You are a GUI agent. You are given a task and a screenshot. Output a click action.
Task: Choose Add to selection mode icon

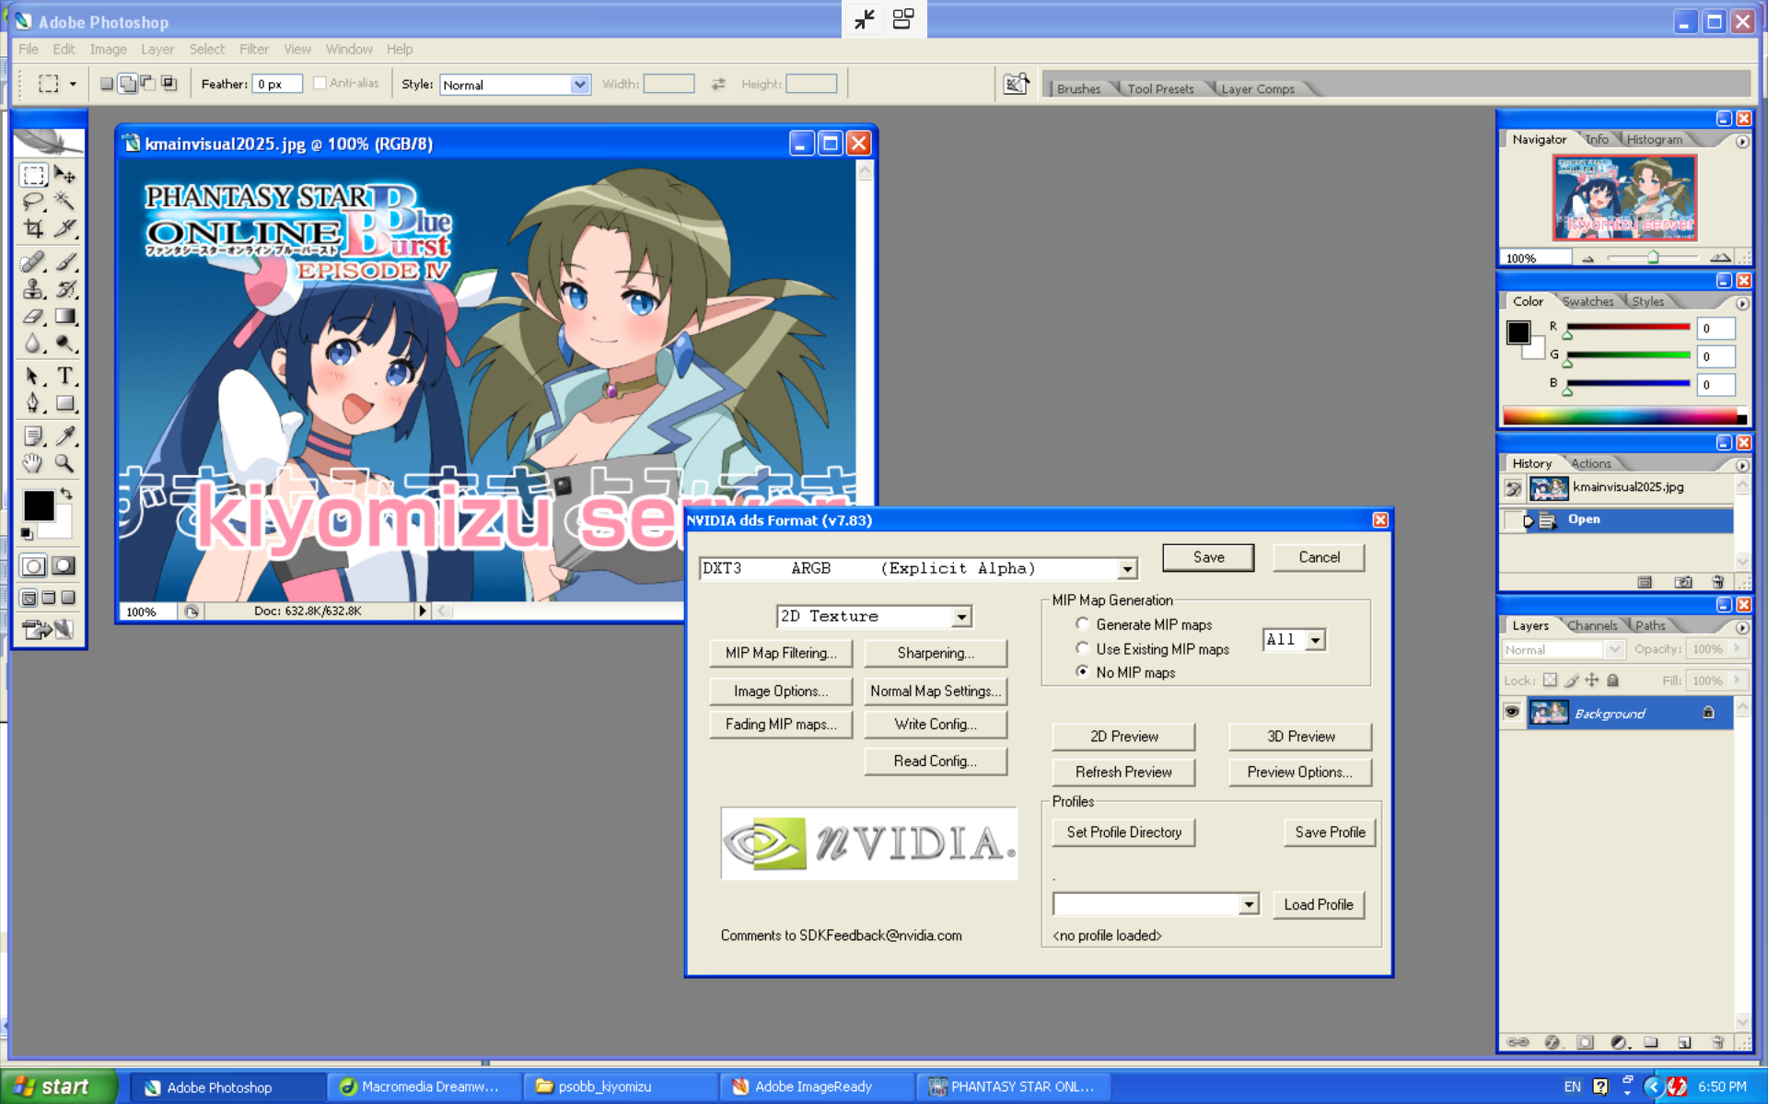click(128, 84)
